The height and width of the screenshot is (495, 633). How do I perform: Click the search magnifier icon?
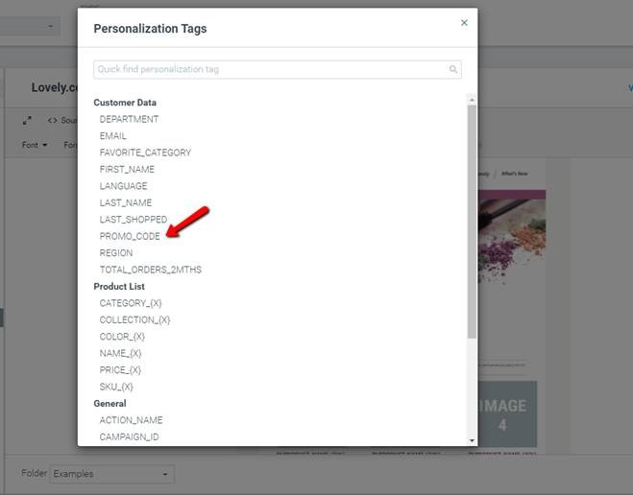tap(453, 69)
